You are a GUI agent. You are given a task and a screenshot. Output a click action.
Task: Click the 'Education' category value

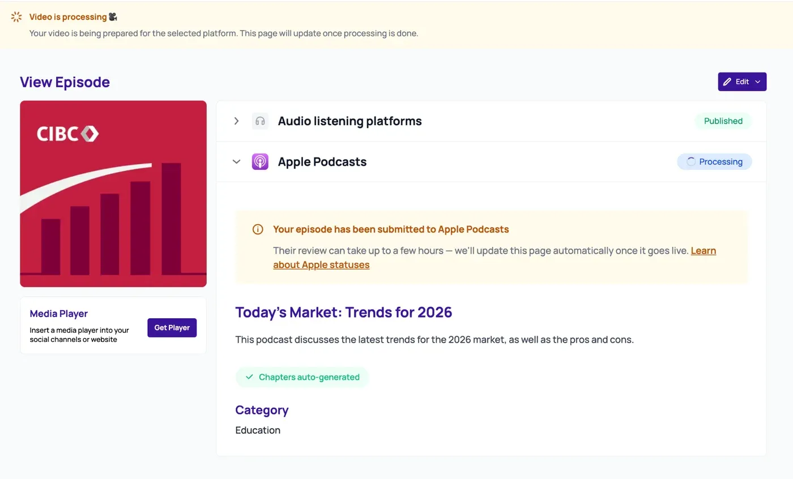pyautogui.click(x=258, y=430)
